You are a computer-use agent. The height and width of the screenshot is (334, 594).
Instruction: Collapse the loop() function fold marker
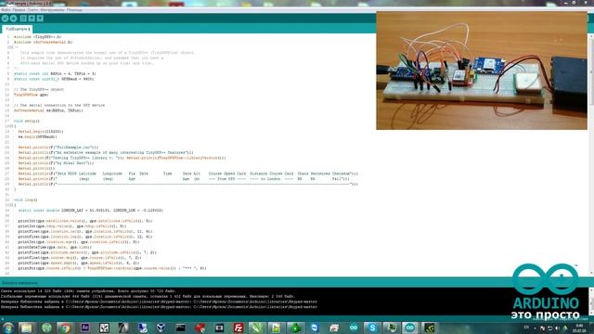click(12, 205)
